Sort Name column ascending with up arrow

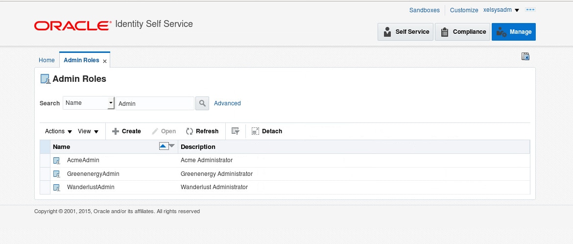point(163,146)
